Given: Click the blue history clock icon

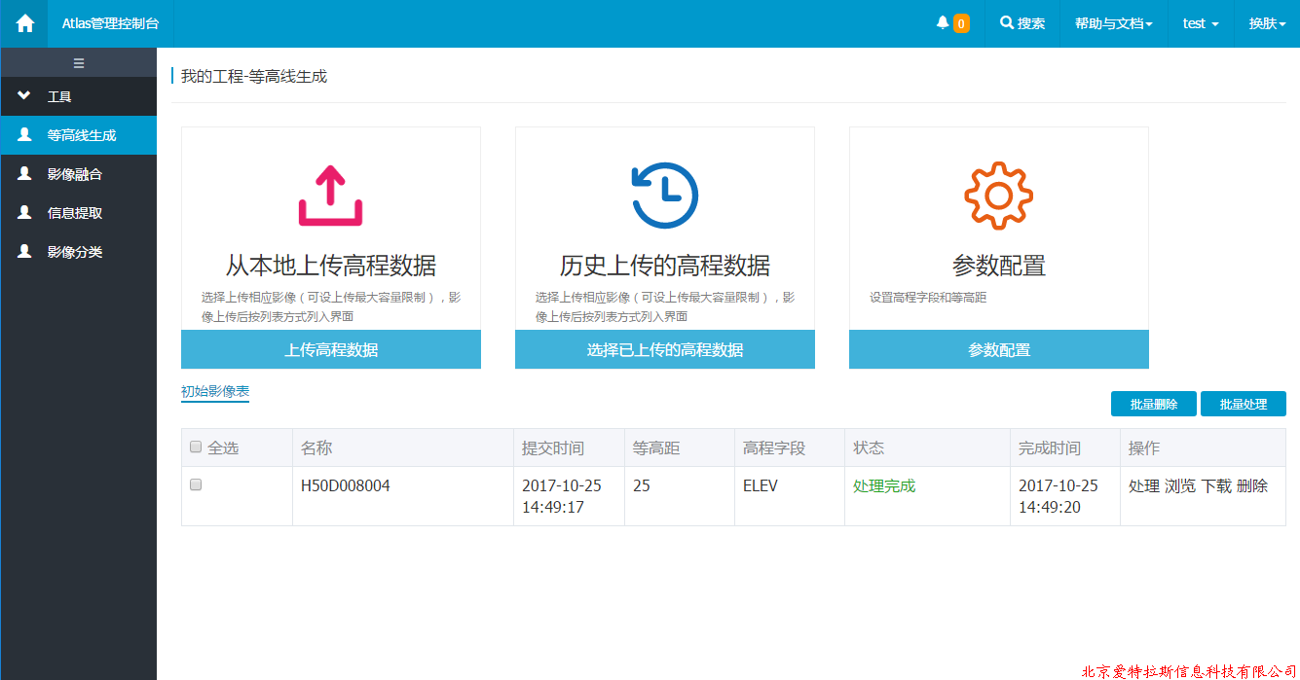Looking at the screenshot, I should point(664,196).
